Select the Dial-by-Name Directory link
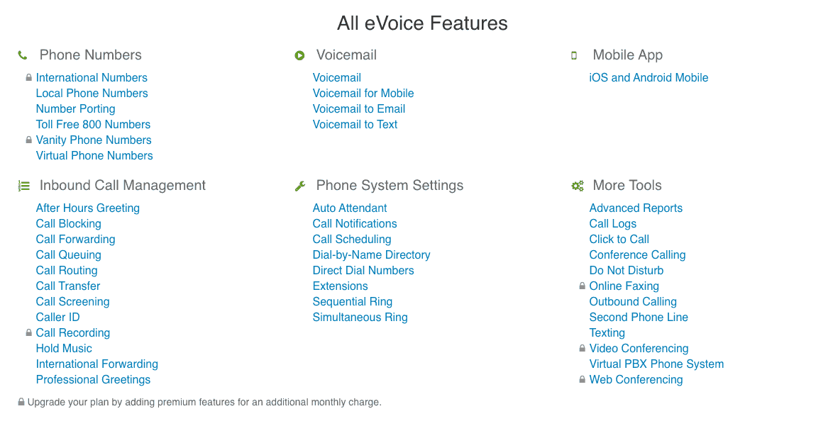Viewport: 833px width, 421px height. (371, 254)
